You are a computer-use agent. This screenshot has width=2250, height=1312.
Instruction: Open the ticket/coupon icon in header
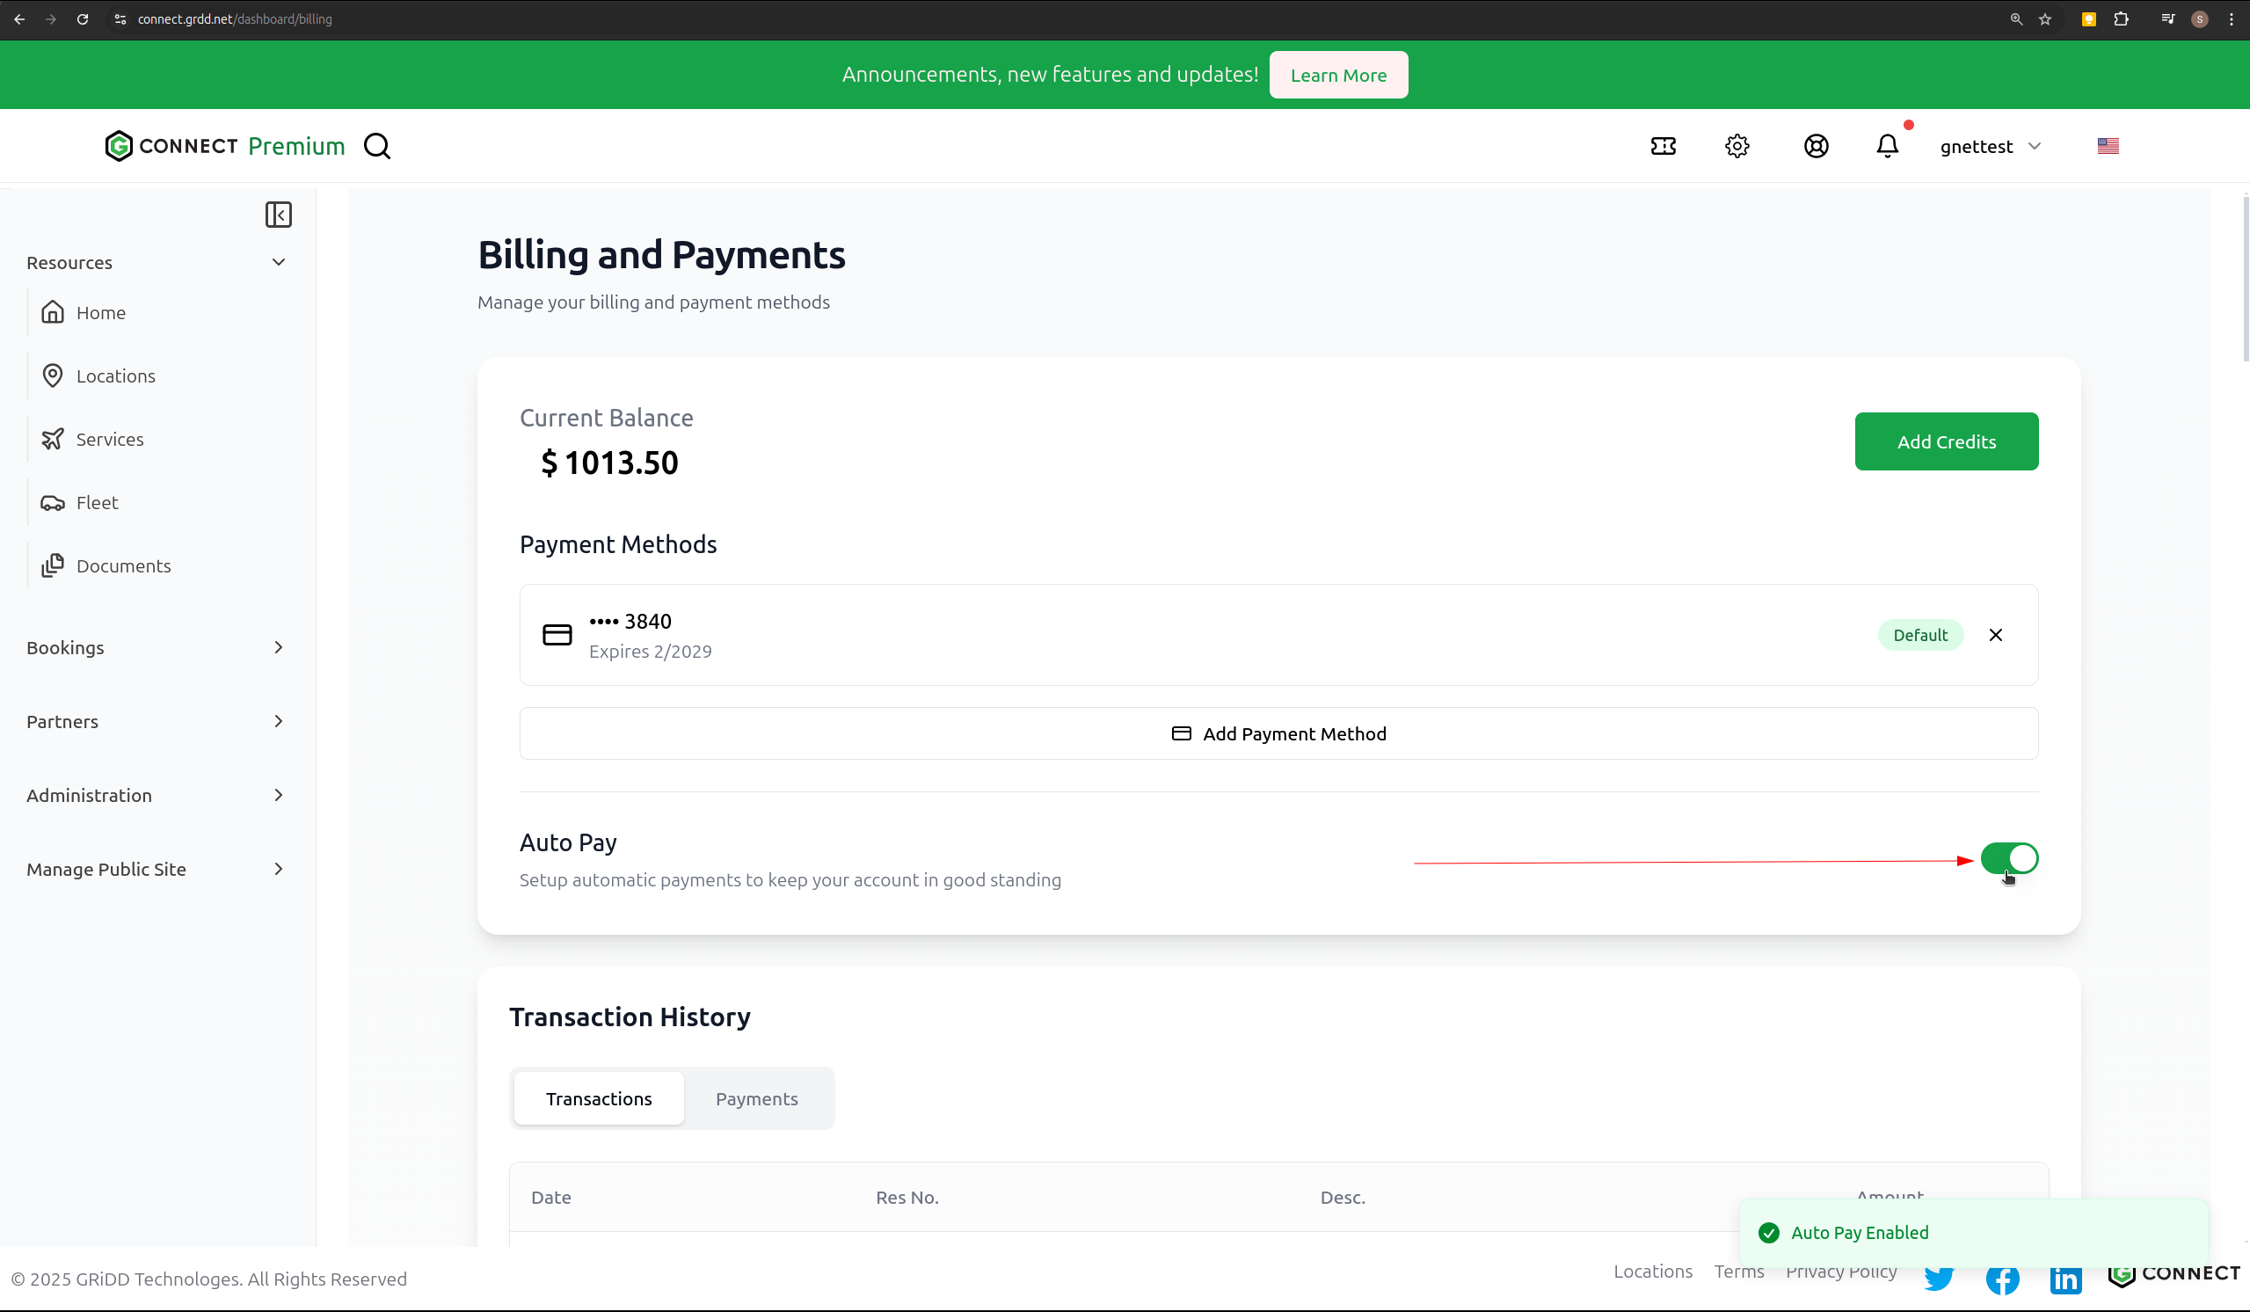(1663, 147)
